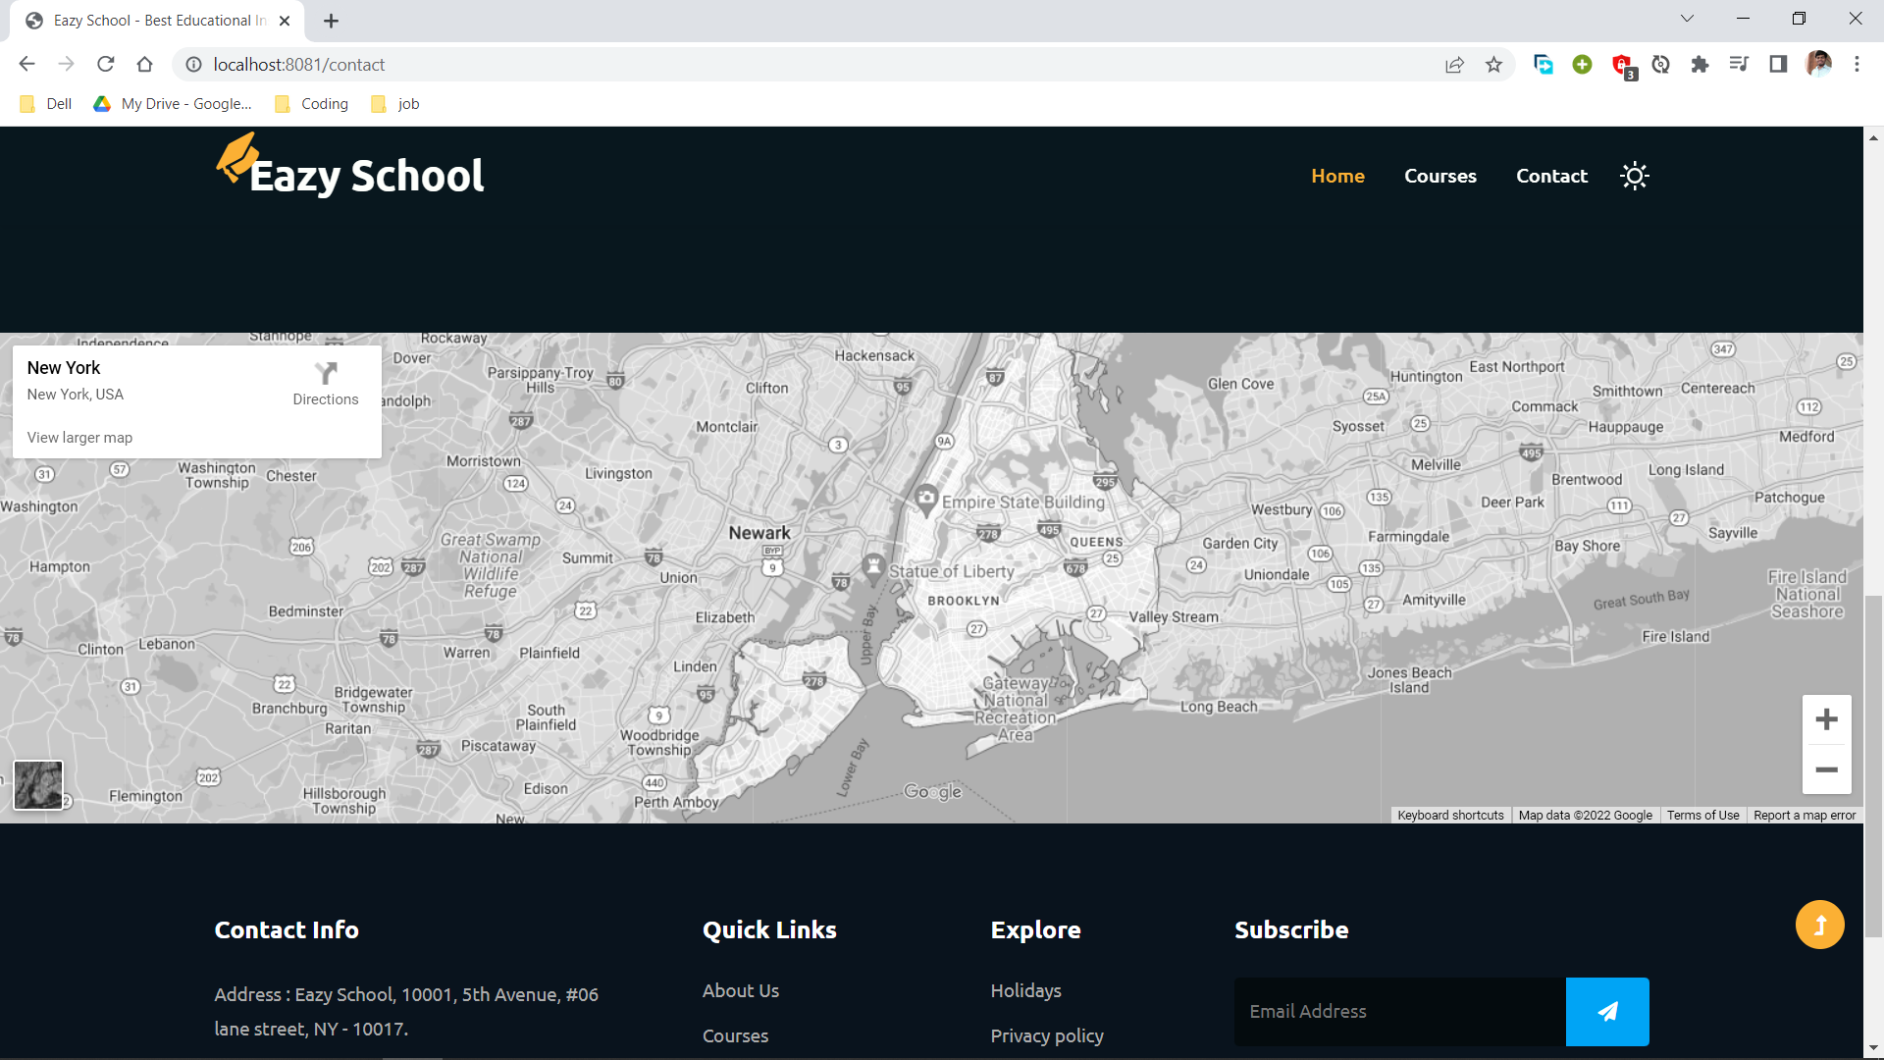Open the browser tab search chevron
The image size is (1884, 1060).
[x=1686, y=19]
